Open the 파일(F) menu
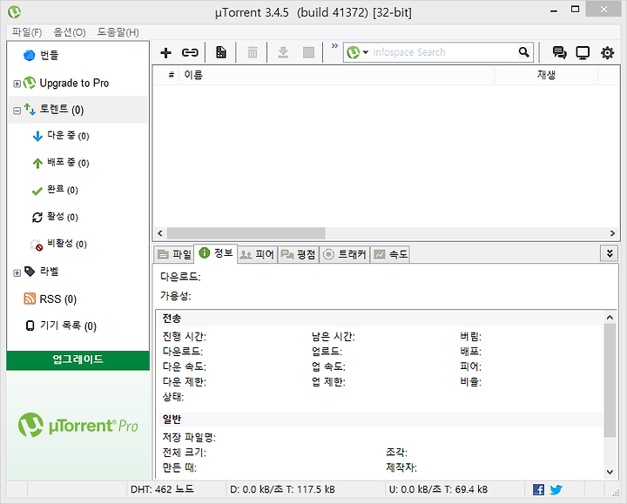This screenshot has height=504, width=627. coord(27,32)
